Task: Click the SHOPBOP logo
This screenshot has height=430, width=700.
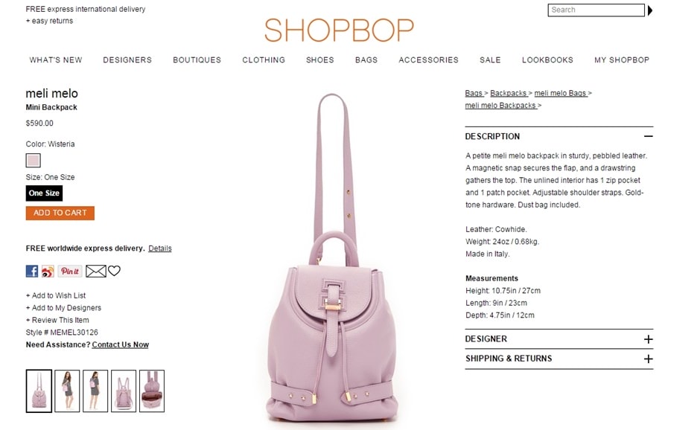Action: click(340, 30)
